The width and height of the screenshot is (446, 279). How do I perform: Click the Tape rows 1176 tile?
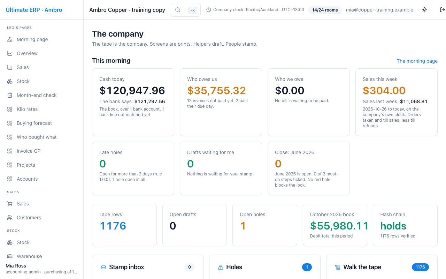click(x=124, y=225)
